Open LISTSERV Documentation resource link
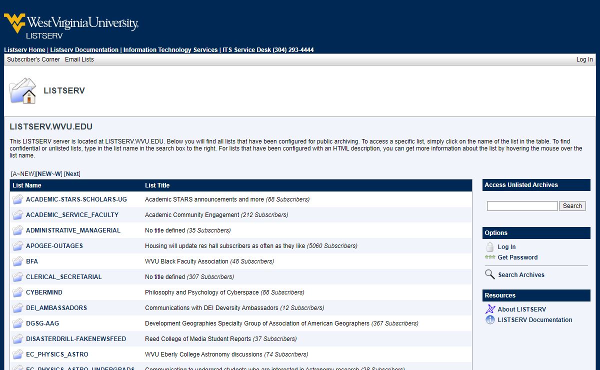Image resolution: width=600 pixels, height=370 pixels. 535,320
